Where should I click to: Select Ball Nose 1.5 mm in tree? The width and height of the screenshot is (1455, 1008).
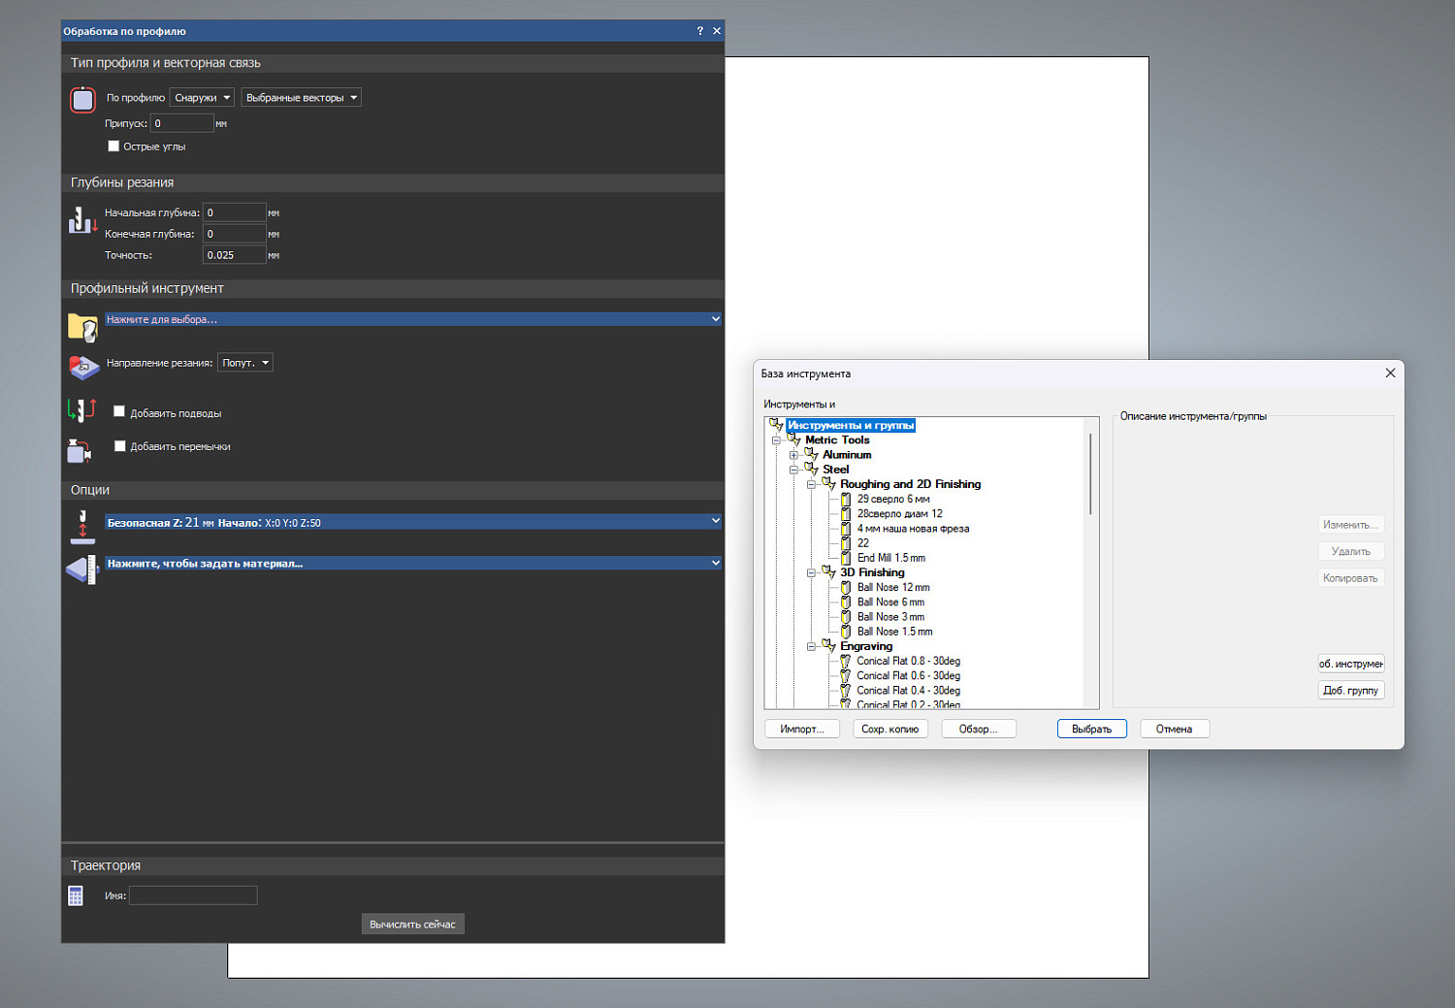[894, 632]
